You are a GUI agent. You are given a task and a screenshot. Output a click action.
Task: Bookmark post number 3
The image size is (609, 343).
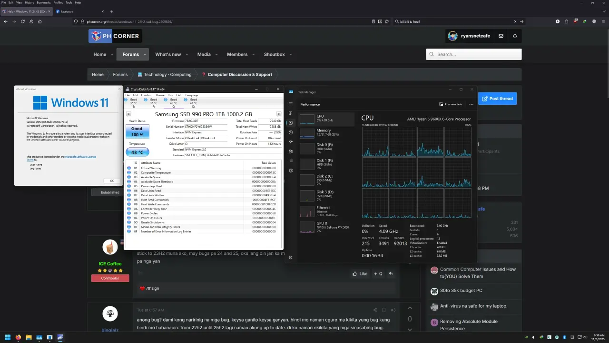[x=384, y=310]
